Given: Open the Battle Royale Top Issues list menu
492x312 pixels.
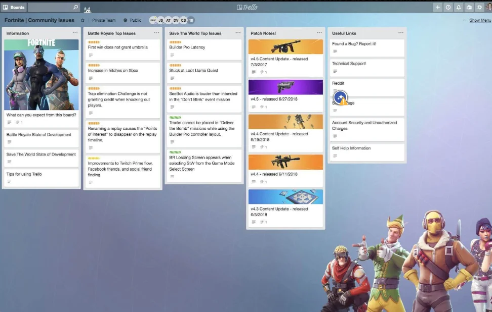Looking at the screenshot, I should tap(156, 33).
